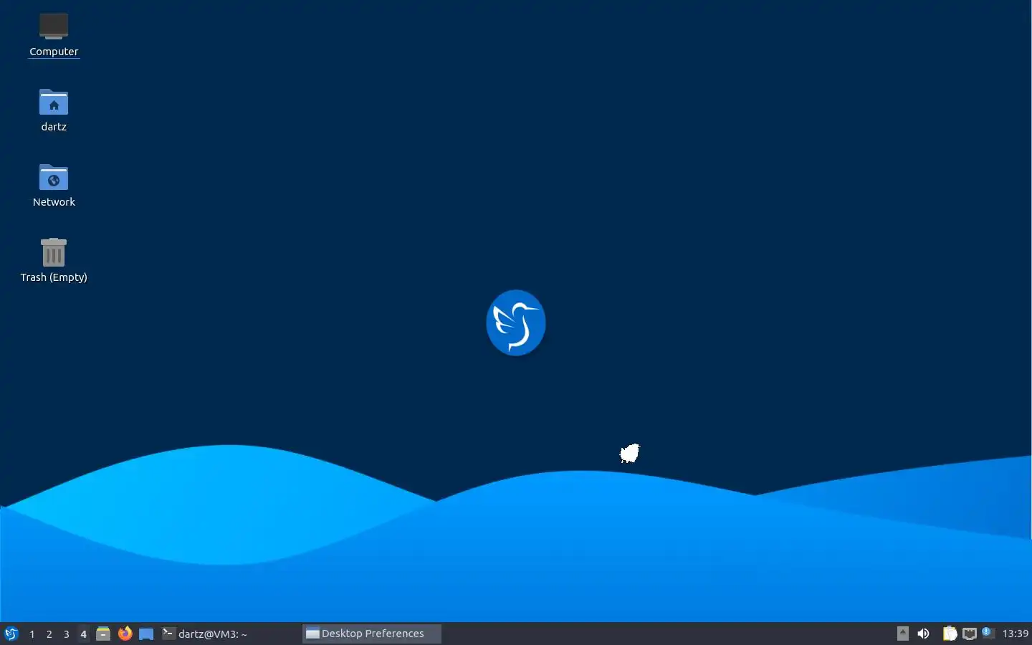Switch to workspace 1
Viewport: 1032px width, 645px height.
(32, 634)
